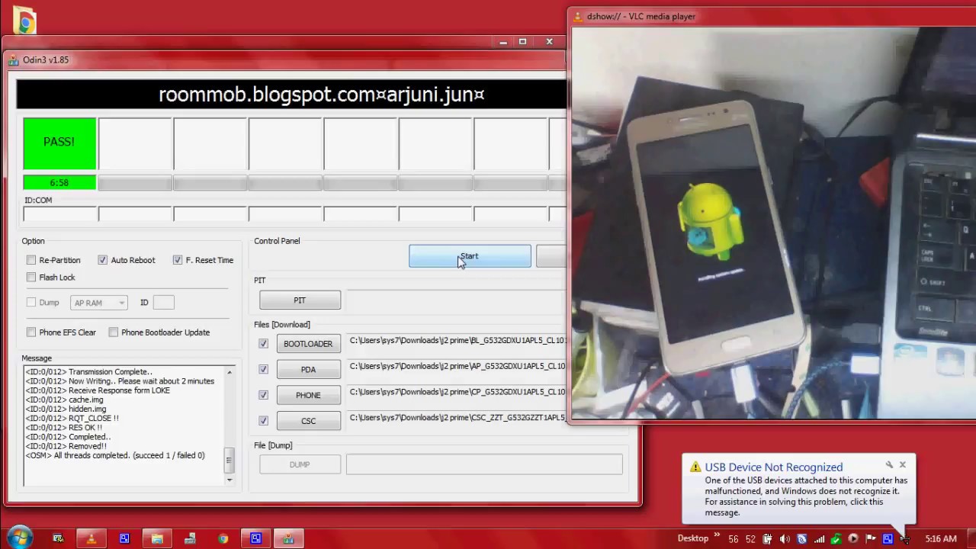The height and width of the screenshot is (549, 976).
Task: Tick the Phone Bootloader Update checkbox
Action: pyautogui.click(x=113, y=332)
